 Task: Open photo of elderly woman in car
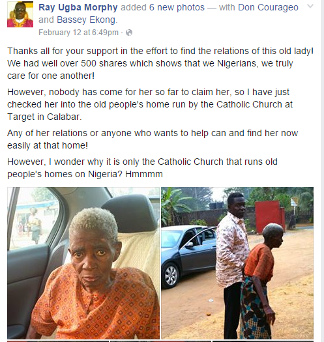coord(83,263)
